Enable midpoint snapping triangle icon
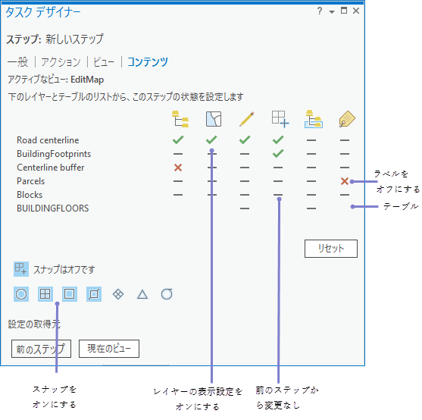422x420 pixels. click(x=142, y=294)
